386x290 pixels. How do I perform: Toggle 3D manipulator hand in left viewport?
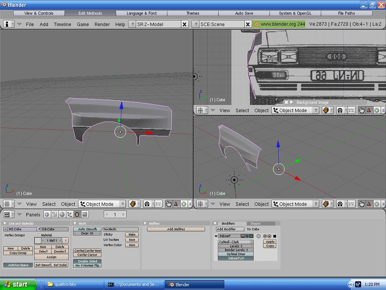[168, 204]
